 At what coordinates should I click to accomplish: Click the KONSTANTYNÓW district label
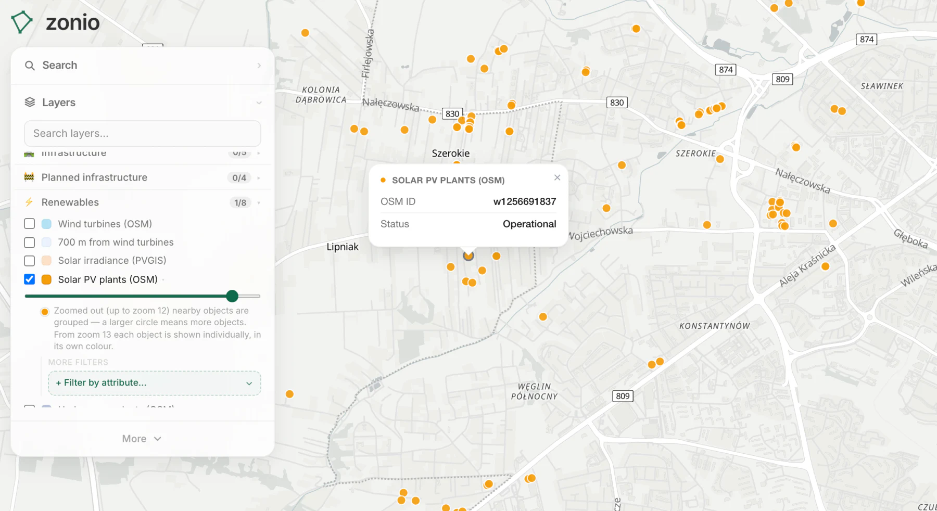[x=715, y=326]
